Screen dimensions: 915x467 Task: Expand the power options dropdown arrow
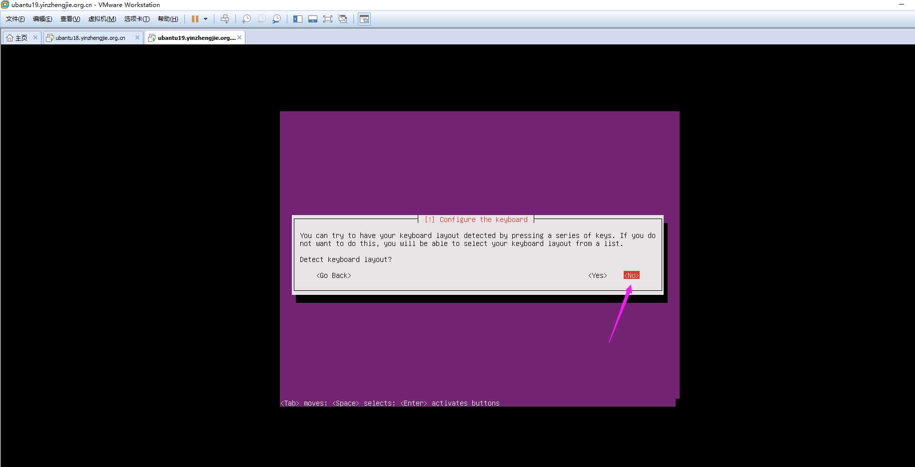(205, 19)
